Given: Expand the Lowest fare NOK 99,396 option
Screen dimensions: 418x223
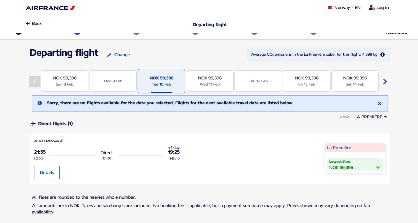Looking at the screenshot, I should (x=355, y=165).
